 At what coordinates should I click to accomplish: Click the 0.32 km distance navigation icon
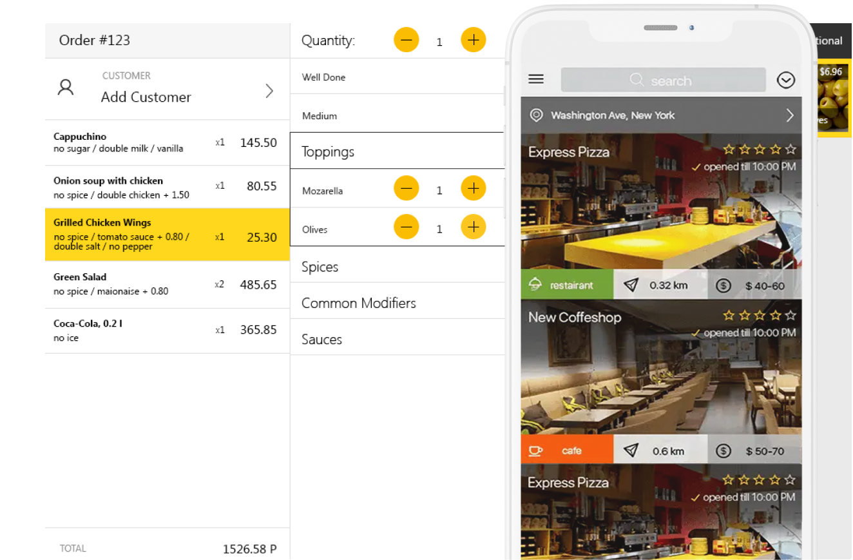[x=631, y=285]
